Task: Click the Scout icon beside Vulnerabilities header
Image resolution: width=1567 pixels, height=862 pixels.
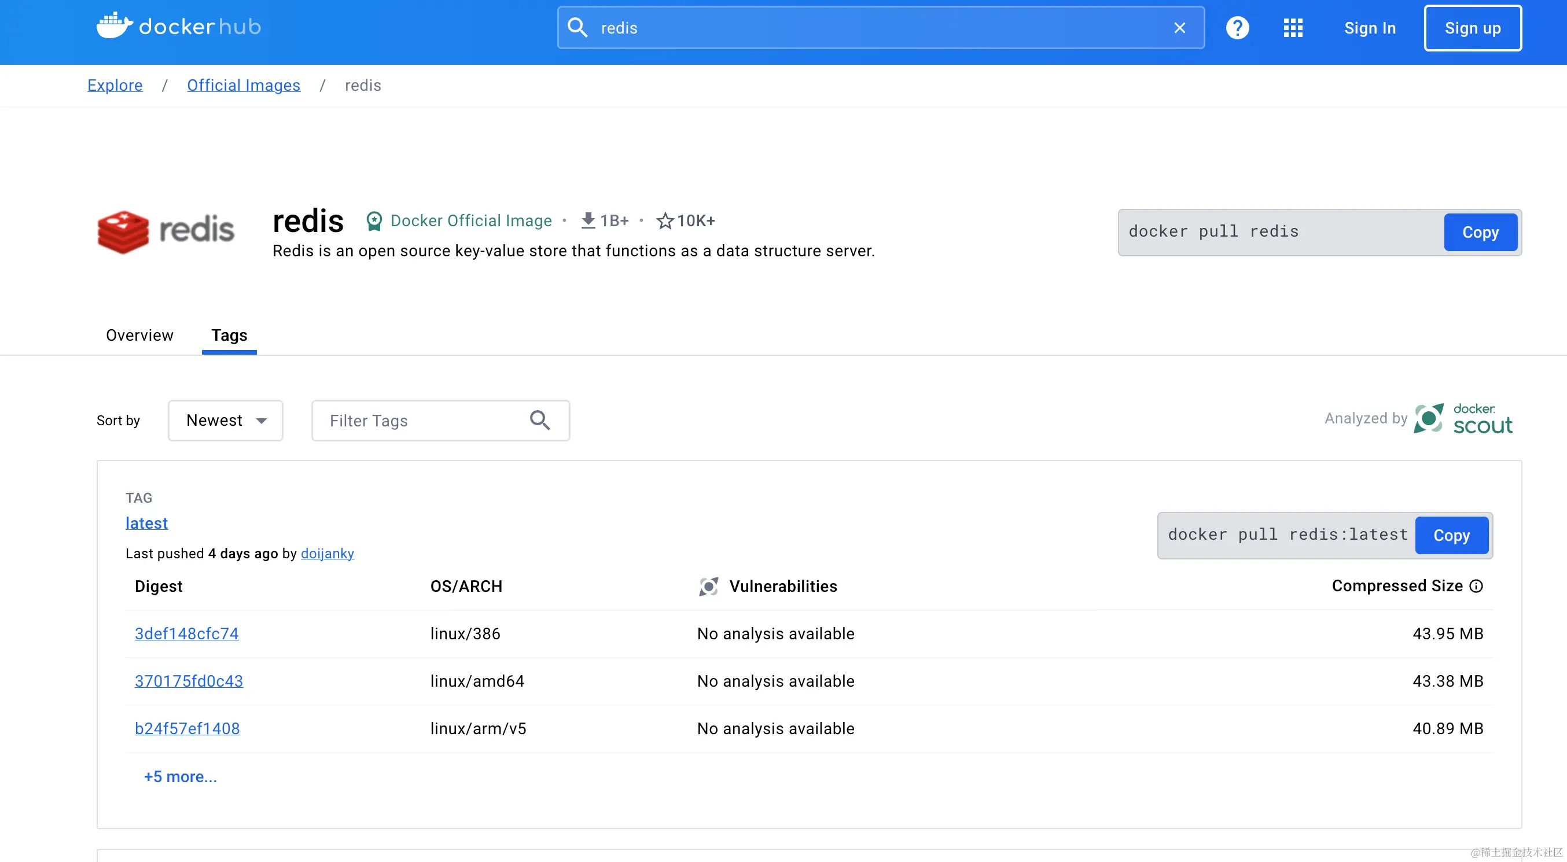Action: [x=708, y=587]
